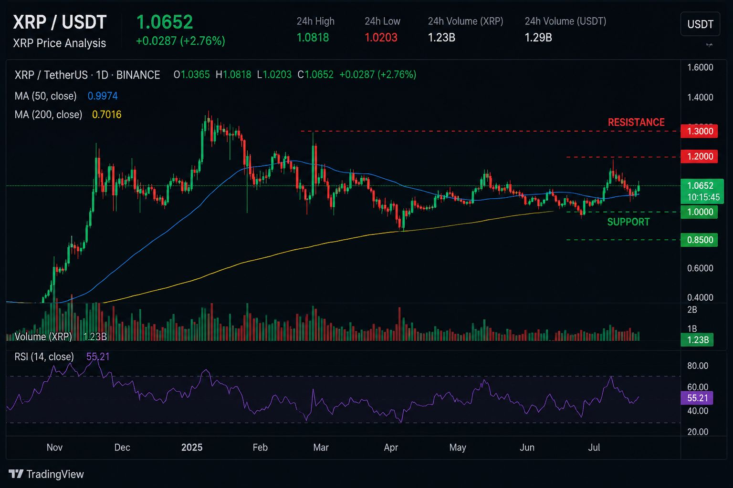Click the XRP / TetherUS · 1D · BINANCE legend

87,75
